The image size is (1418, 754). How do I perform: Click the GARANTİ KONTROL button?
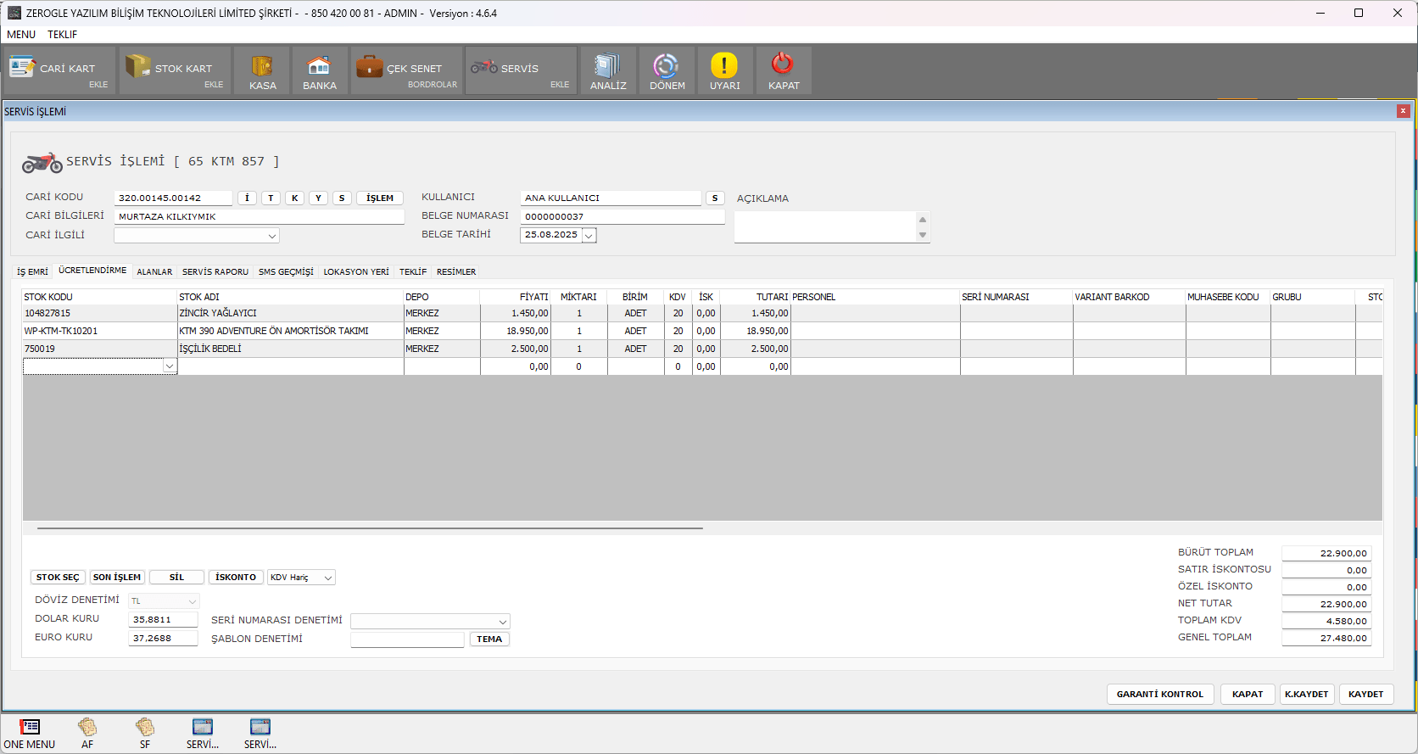click(1160, 695)
